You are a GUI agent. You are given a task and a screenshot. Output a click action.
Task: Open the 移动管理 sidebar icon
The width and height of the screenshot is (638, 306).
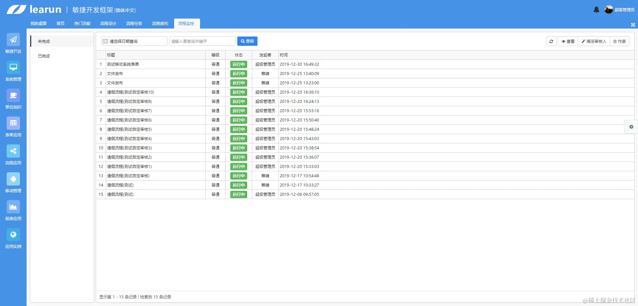(x=13, y=179)
